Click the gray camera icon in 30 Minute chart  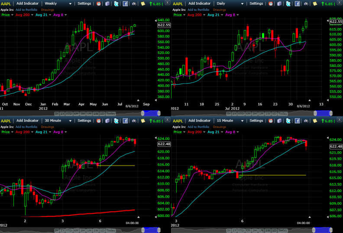tap(134, 121)
